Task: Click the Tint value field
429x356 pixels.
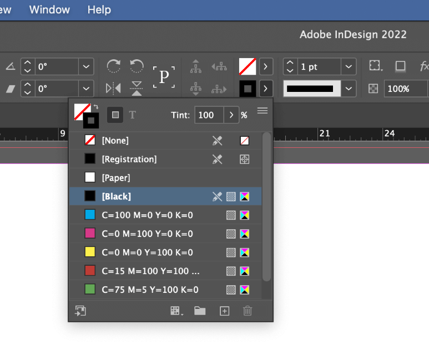Action: click(x=209, y=115)
